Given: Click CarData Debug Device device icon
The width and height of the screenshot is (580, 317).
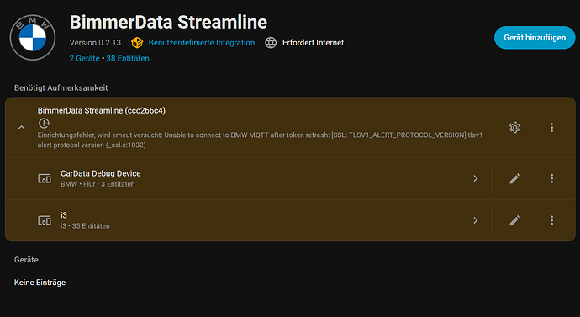Looking at the screenshot, I should [45, 178].
